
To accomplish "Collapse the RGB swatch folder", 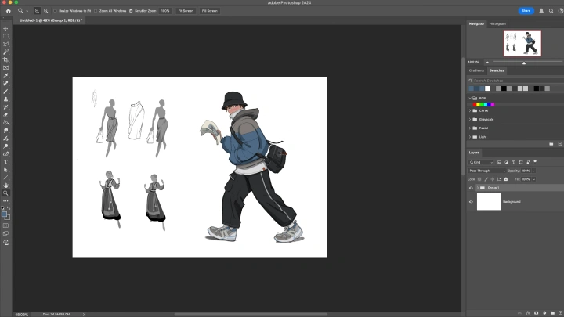I will pyautogui.click(x=470, y=98).
